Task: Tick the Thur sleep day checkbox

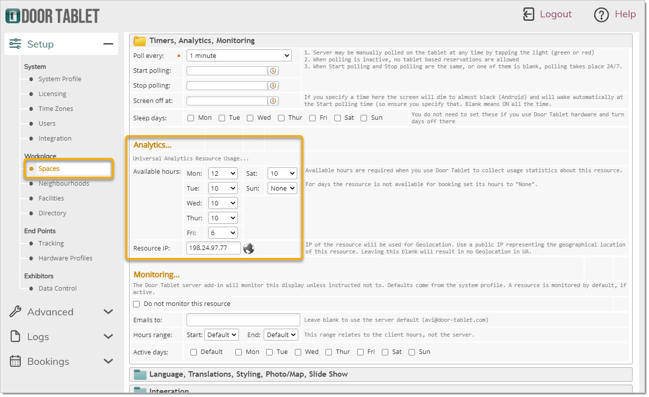Action: tap(281, 118)
